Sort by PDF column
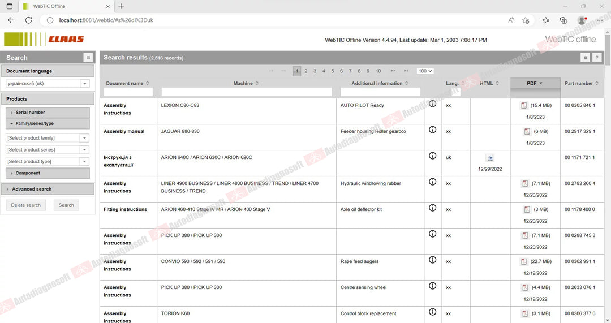This screenshot has width=611, height=323. 535,83
